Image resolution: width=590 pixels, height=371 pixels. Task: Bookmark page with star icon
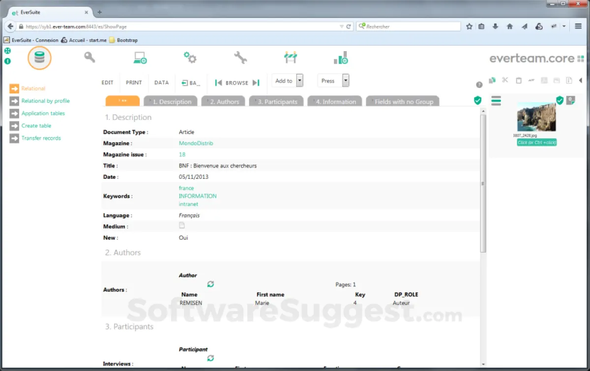point(469,27)
